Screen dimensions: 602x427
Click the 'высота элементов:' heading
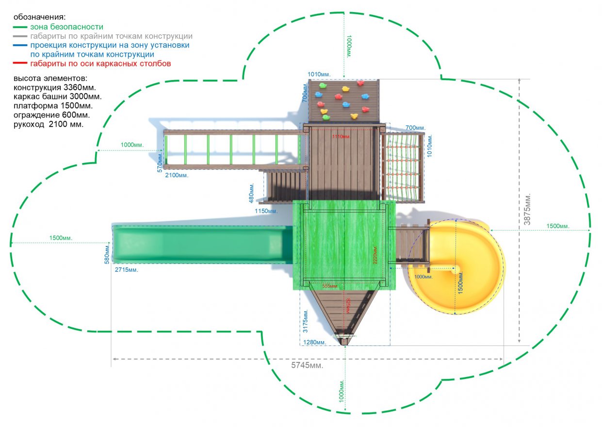[x=50, y=79]
